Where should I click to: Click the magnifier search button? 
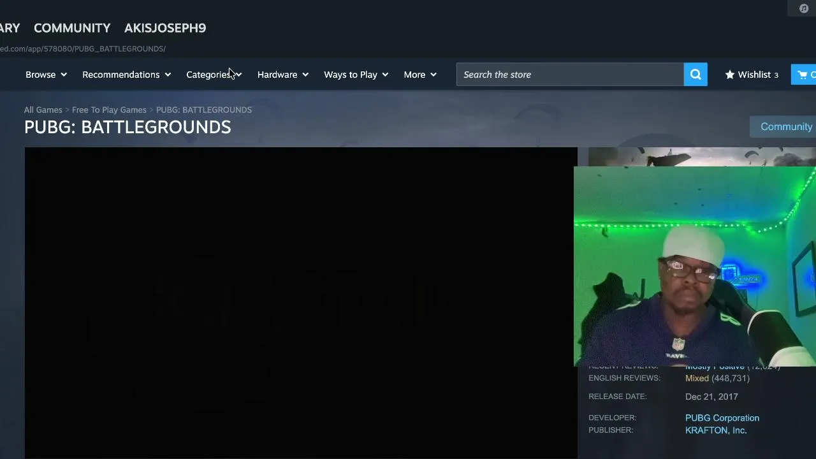(x=696, y=75)
